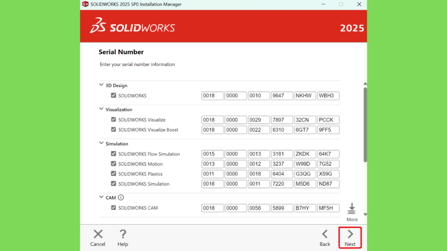Click the CAM info icon
Image resolution: width=447 pixels, height=251 pixels.
121,197
